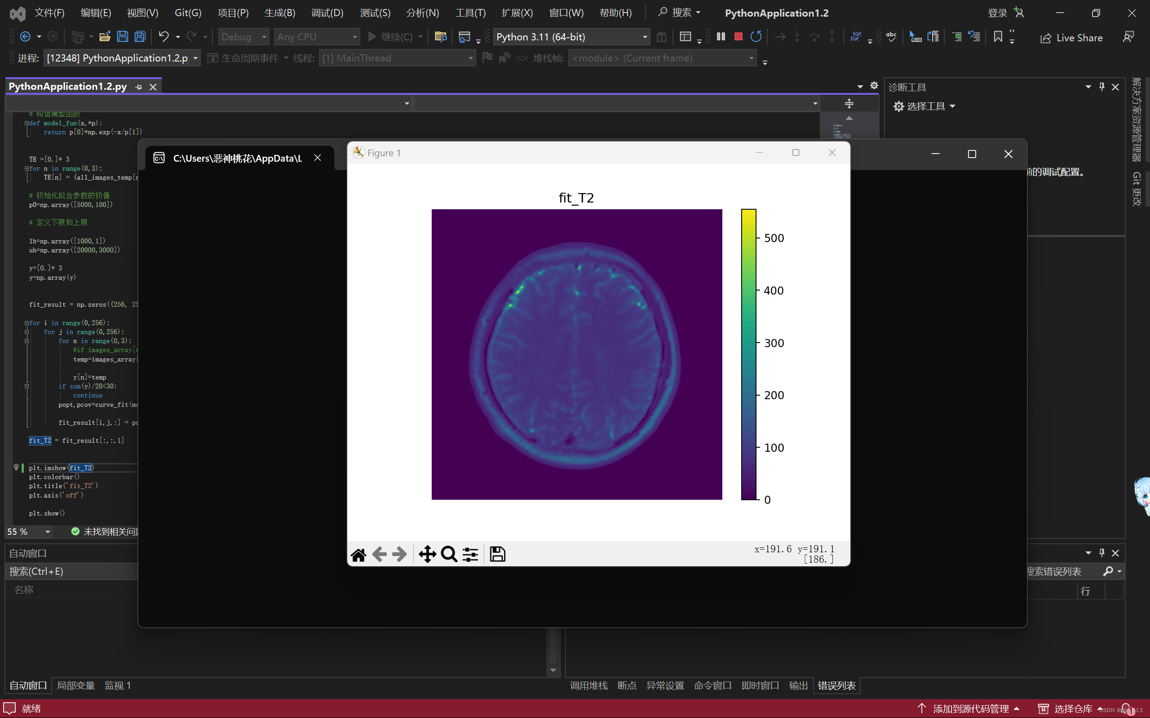
Task: Open the 调试(D) menu
Action: click(x=327, y=13)
